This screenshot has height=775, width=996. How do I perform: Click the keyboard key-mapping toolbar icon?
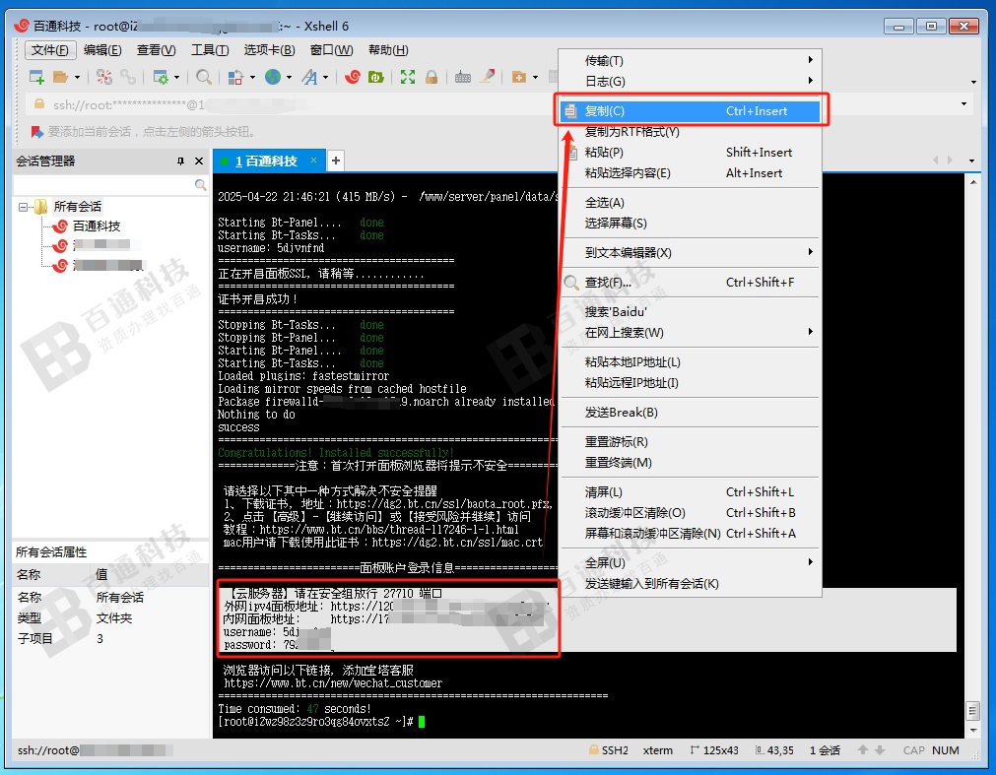click(x=463, y=77)
